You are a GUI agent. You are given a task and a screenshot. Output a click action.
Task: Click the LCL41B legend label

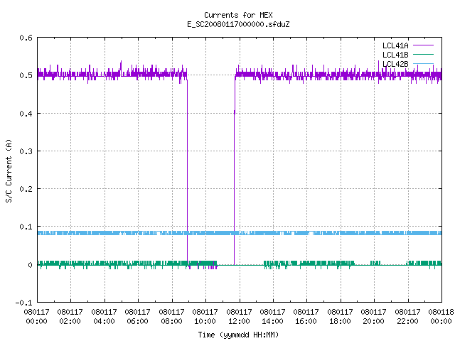point(395,55)
